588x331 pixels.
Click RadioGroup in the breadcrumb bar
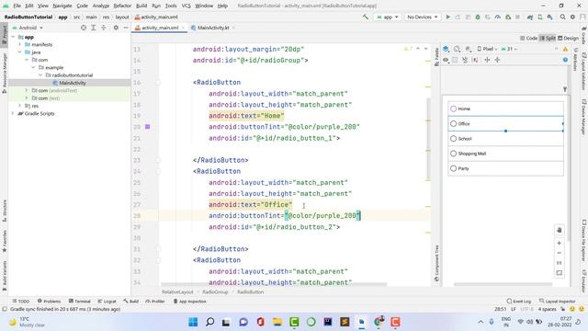pyautogui.click(x=215, y=291)
